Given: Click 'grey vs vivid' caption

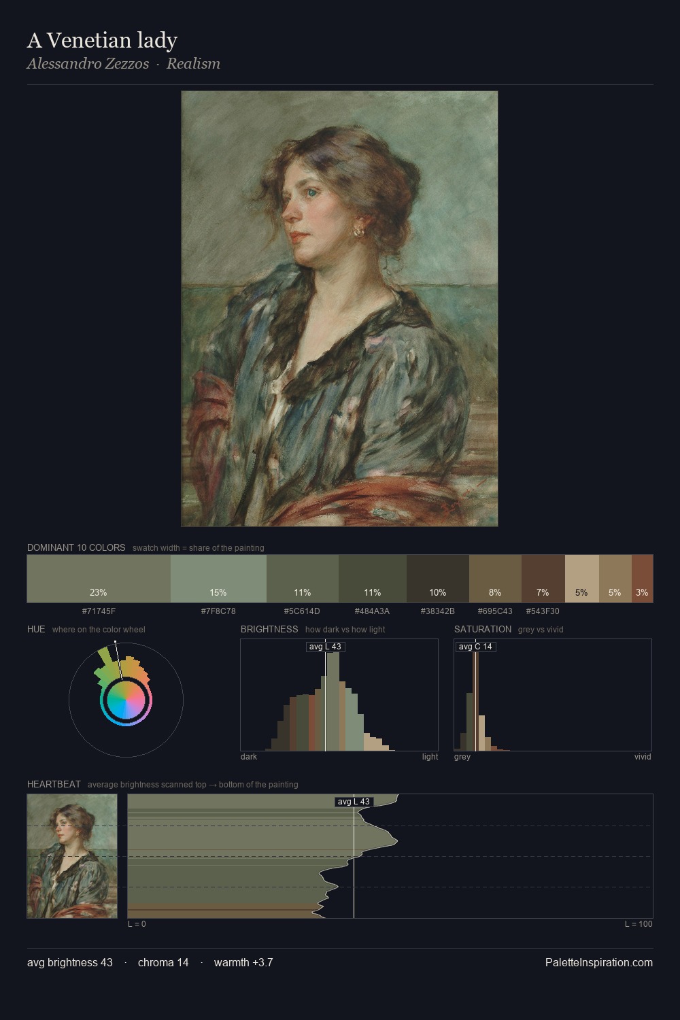Looking at the screenshot, I should tap(541, 630).
